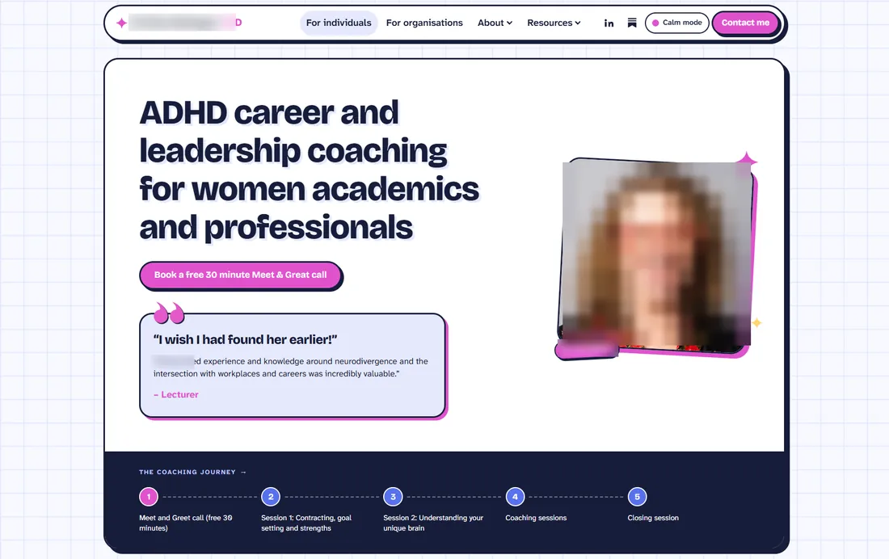Follow The Coaching Journey link
Viewport: 889px width, 559px height.
pyautogui.click(x=193, y=472)
